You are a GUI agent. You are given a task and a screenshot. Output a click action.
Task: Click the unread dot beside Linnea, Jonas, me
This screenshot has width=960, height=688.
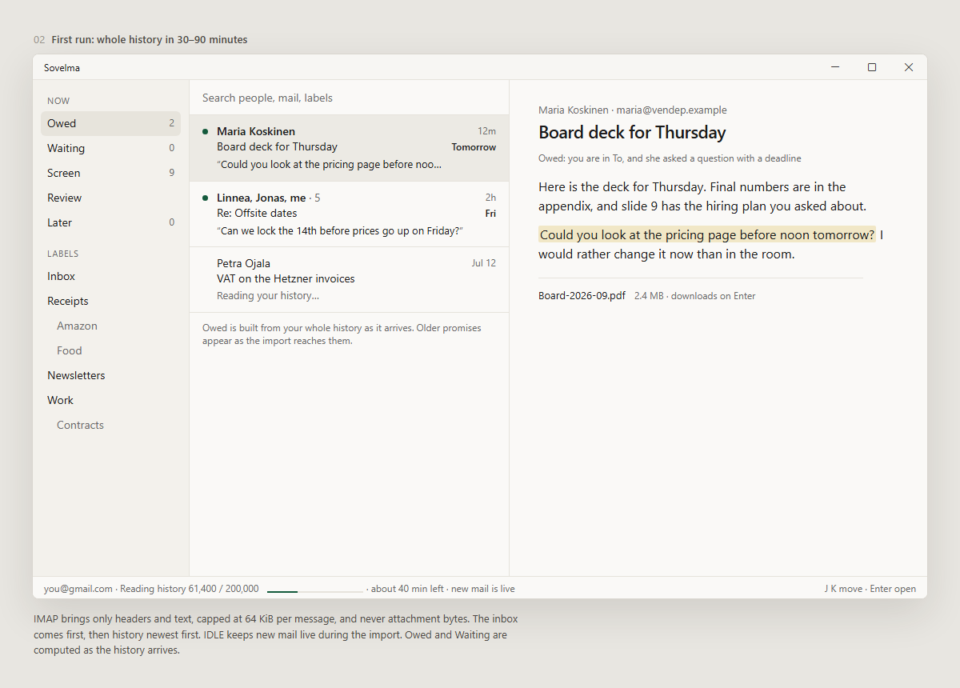point(206,198)
